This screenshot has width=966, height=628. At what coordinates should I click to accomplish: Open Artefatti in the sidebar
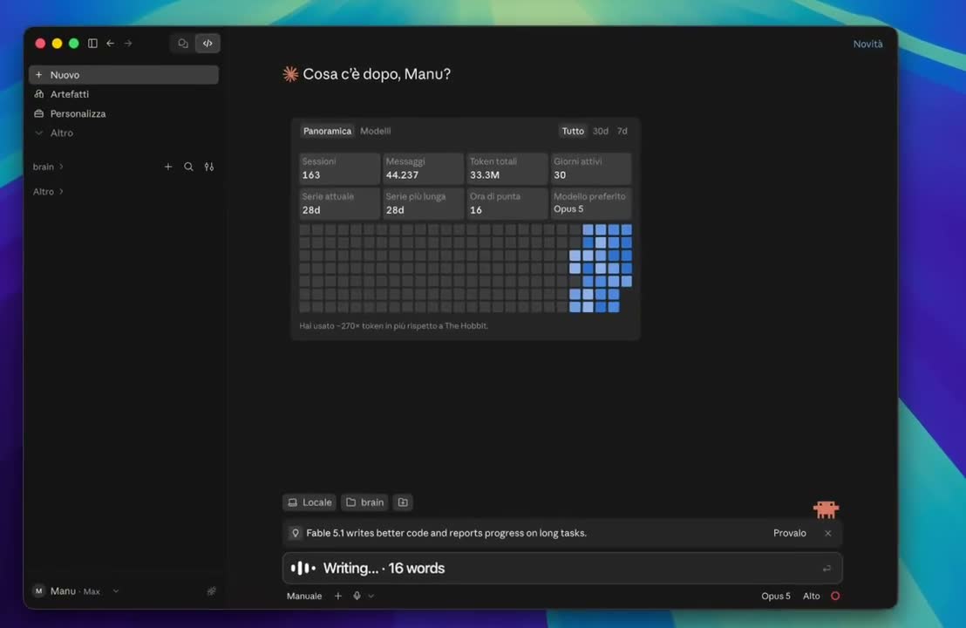(x=124, y=94)
